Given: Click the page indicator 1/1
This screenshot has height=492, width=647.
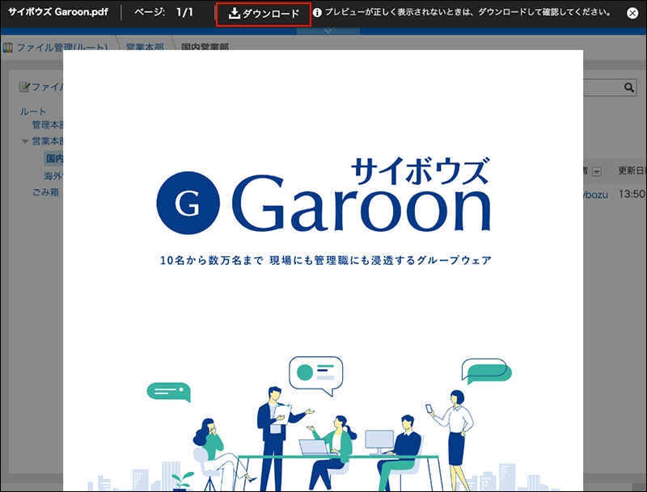Looking at the screenshot, I should click(x=184, y=12).
